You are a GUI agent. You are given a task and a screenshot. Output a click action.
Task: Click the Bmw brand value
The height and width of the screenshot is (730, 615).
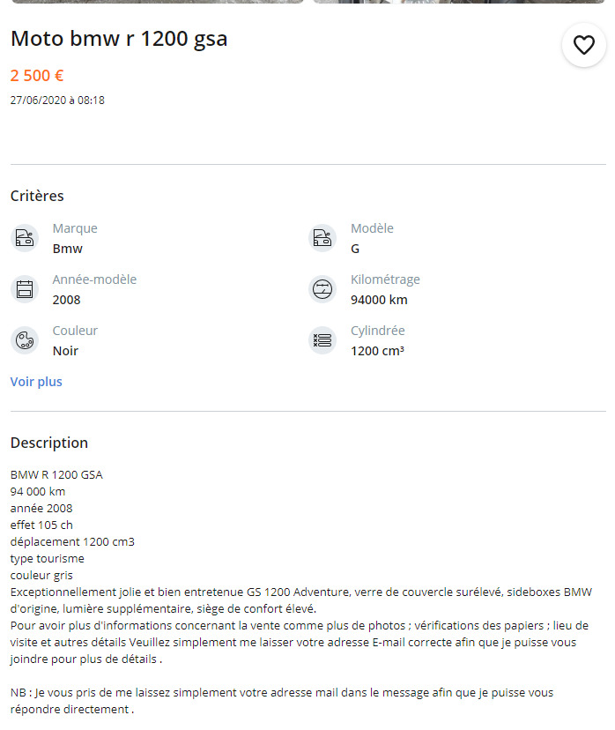click(68, 249)
